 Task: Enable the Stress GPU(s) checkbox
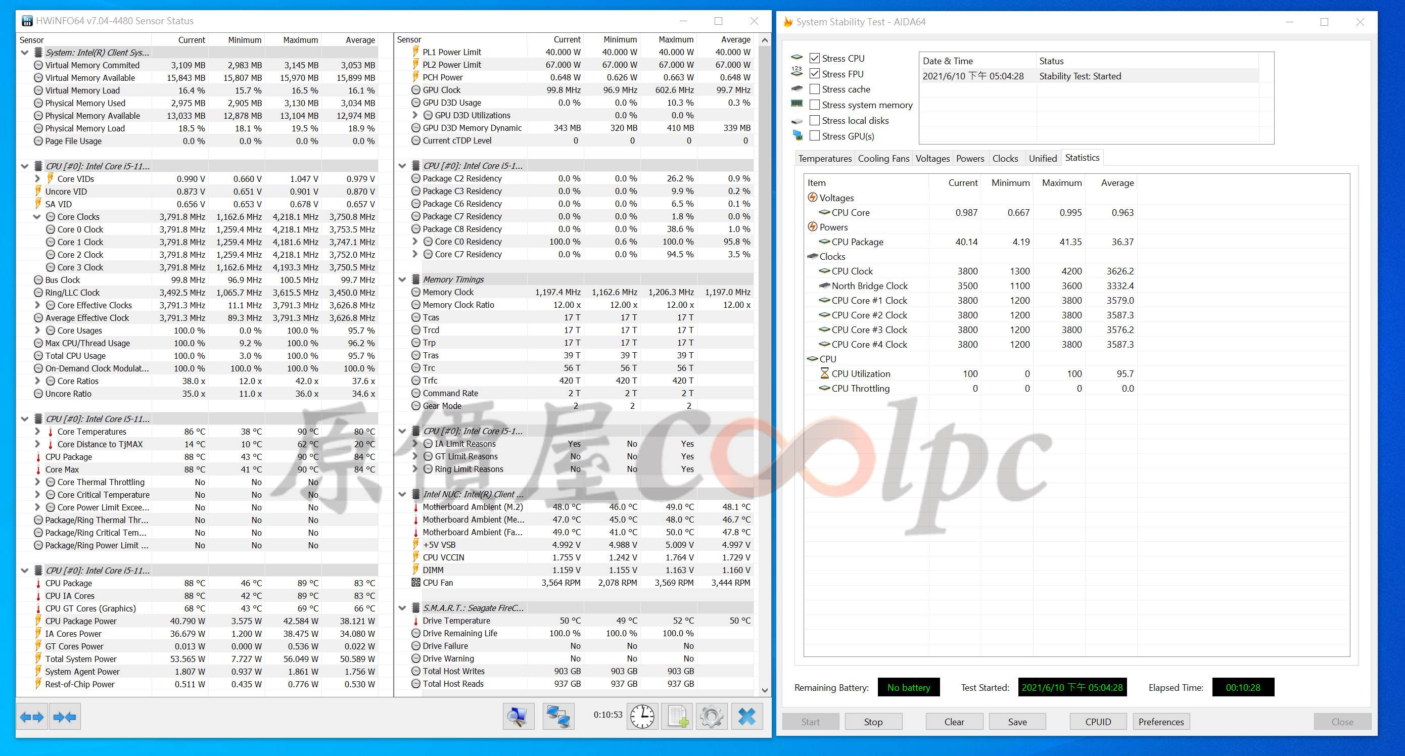(x=814, y=136)
